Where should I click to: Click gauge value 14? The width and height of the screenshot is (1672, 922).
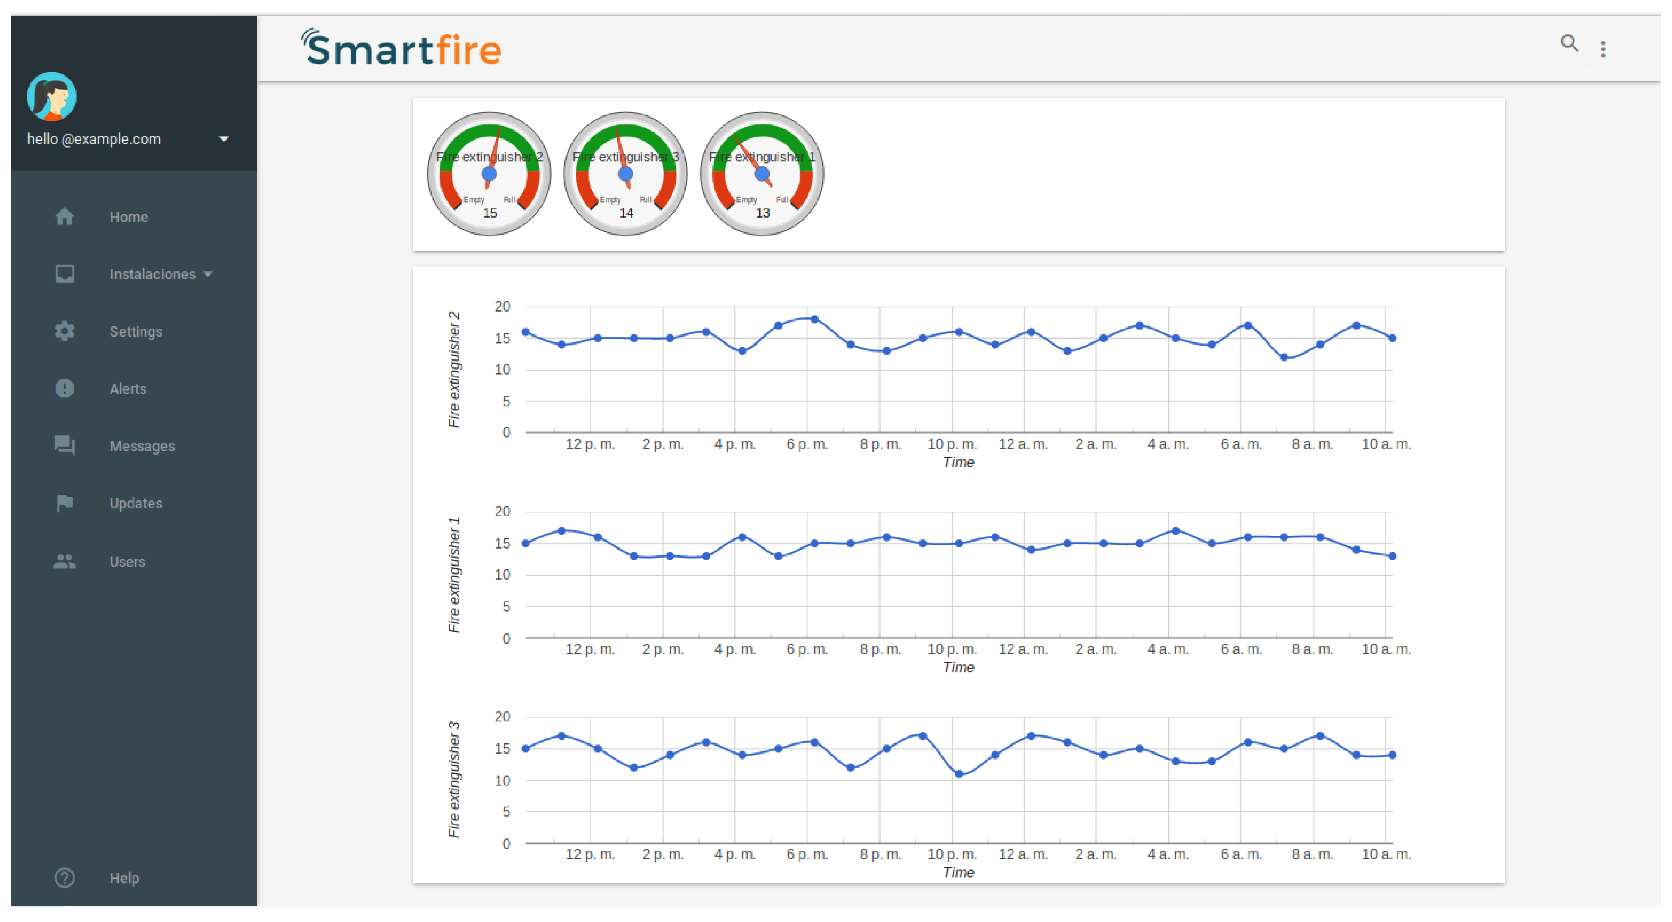627,213
